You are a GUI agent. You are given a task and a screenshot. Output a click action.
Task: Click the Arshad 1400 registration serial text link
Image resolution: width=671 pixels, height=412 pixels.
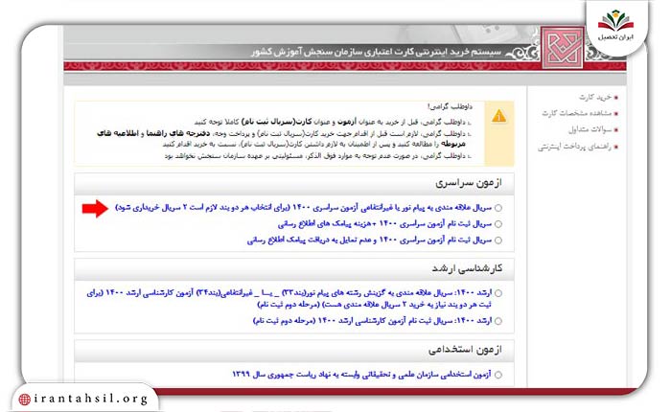(x=372, y=320)
